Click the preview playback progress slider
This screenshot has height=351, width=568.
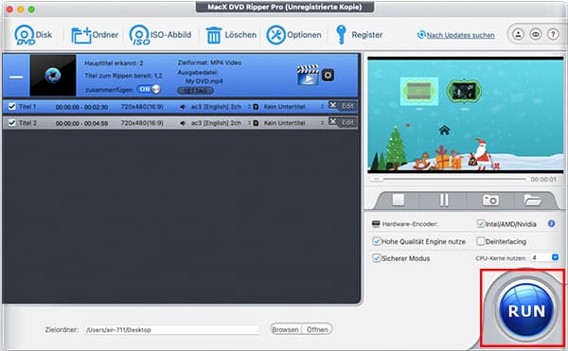448,179
